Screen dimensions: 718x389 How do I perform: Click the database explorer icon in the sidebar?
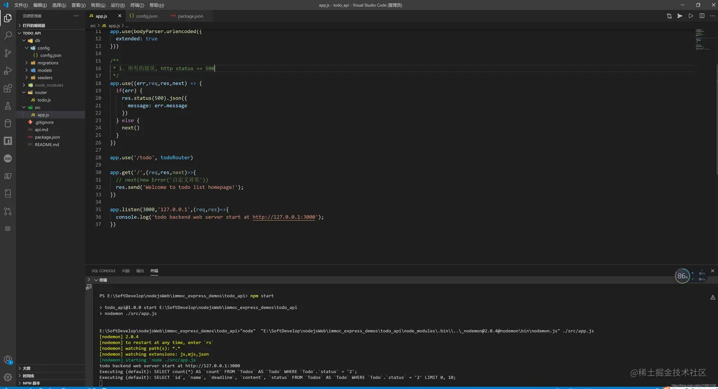(x=7, y=124)
